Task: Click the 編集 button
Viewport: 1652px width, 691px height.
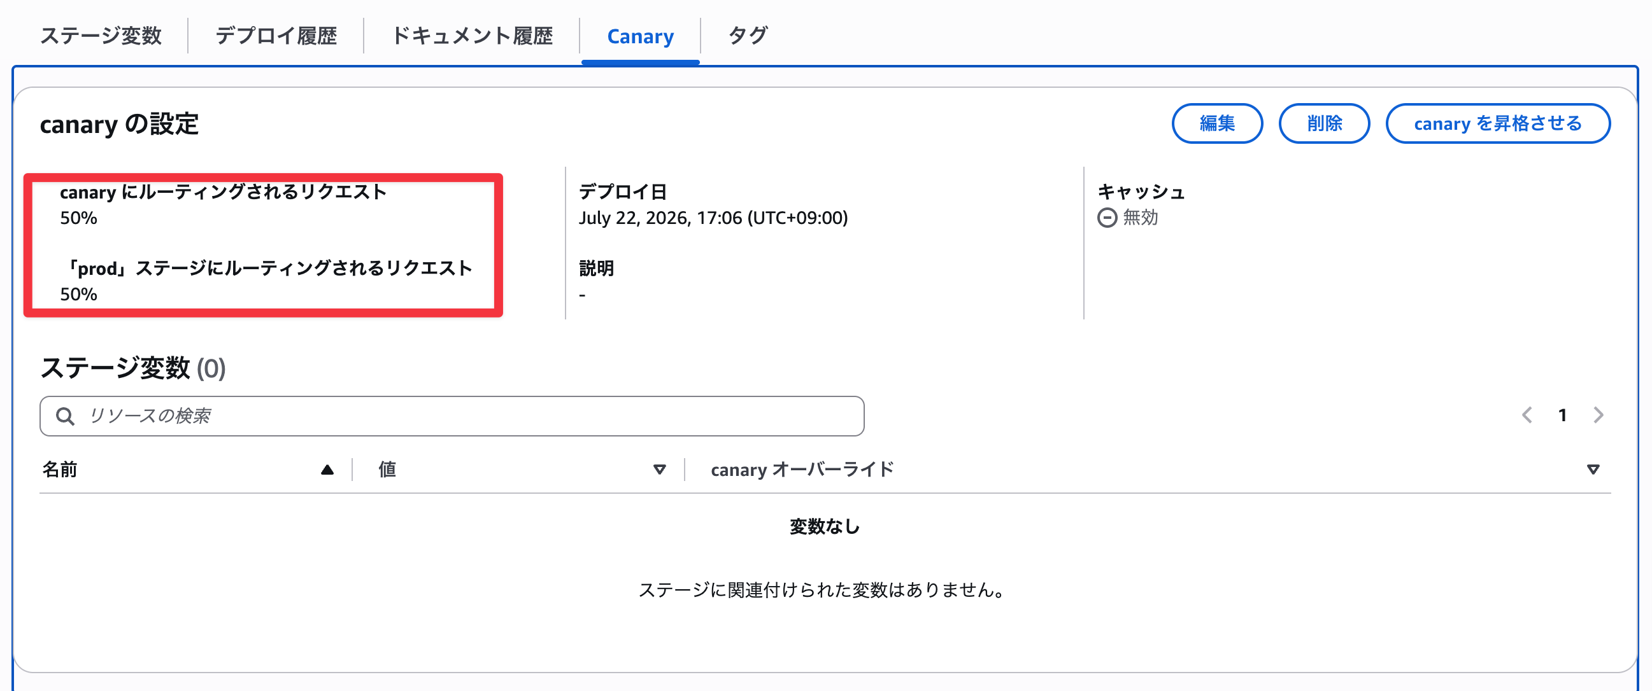Action: tap(1216, 123)
